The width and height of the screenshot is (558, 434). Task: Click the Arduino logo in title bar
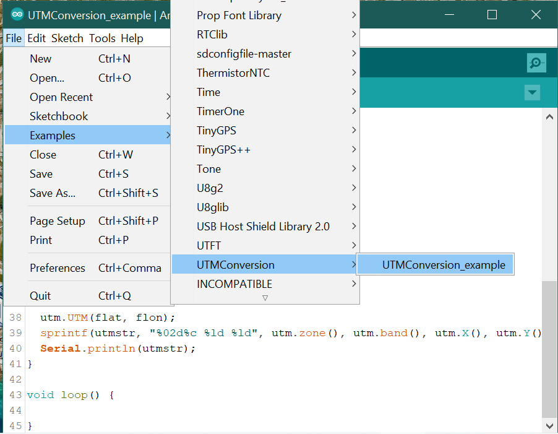click(x=17, y=15)
